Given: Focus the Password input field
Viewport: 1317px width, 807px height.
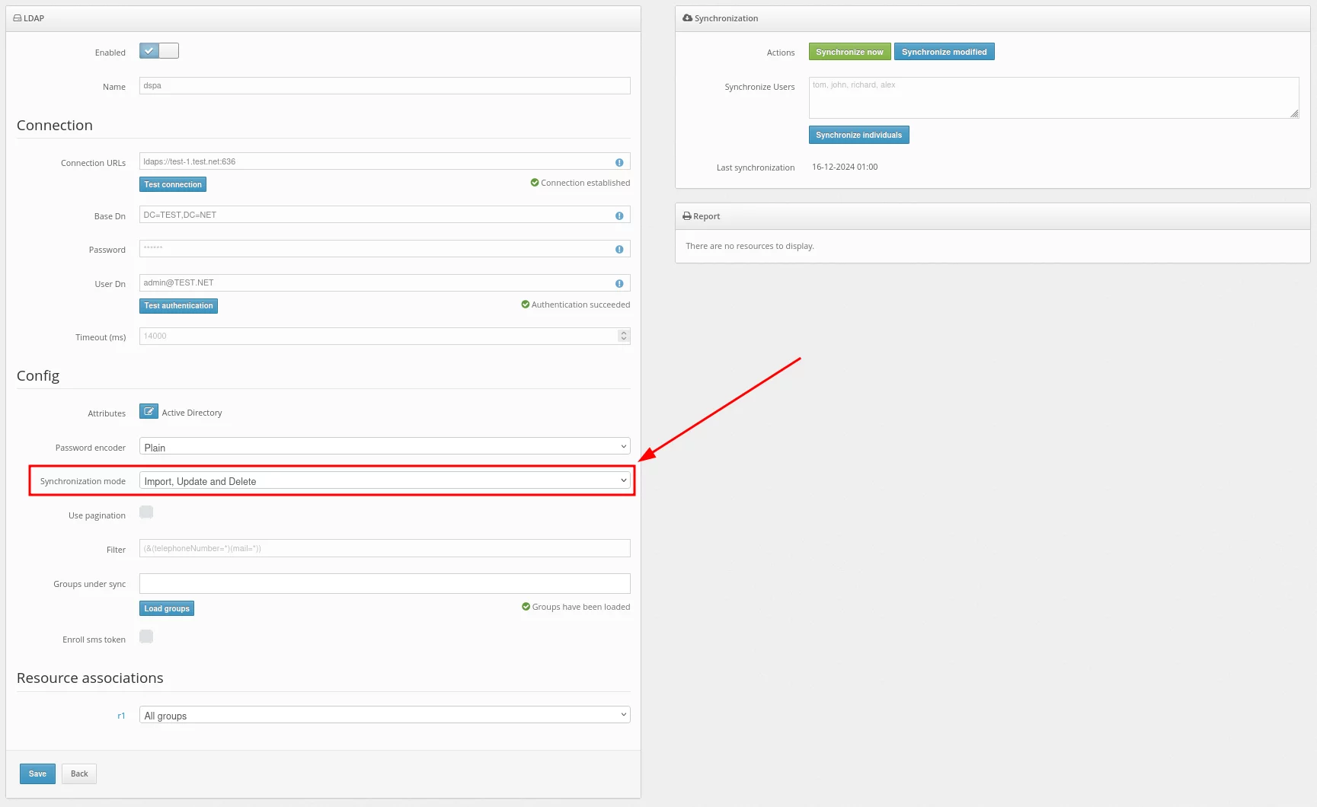Looking at the screenshot, I should 385,248.
